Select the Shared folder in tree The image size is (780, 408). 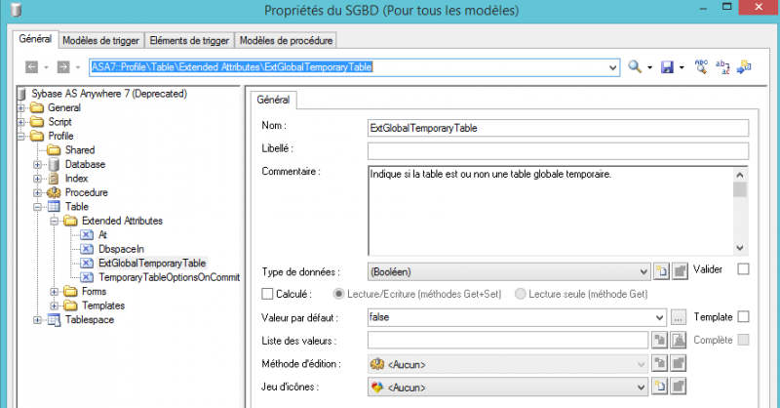(x=80, y=150)
